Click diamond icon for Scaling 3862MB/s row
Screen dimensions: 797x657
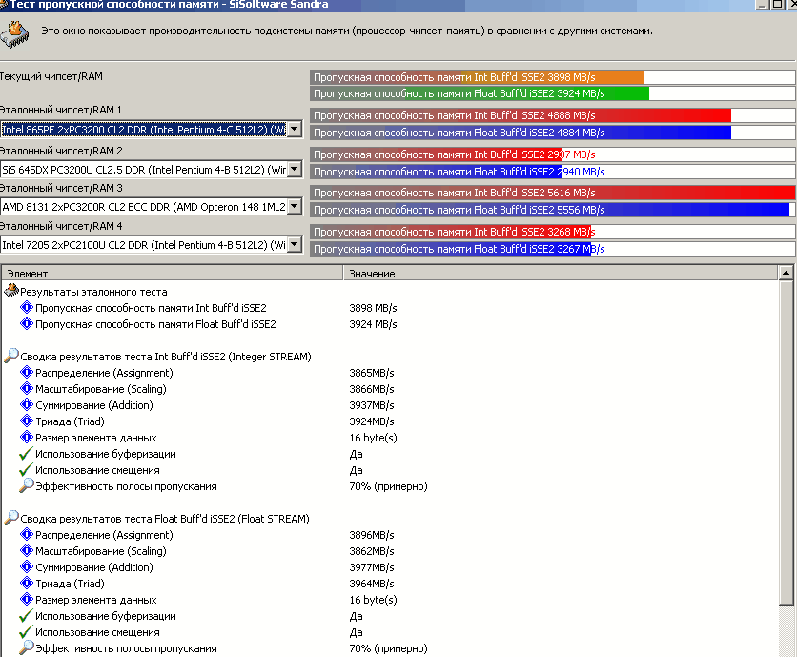pos(26,551)
